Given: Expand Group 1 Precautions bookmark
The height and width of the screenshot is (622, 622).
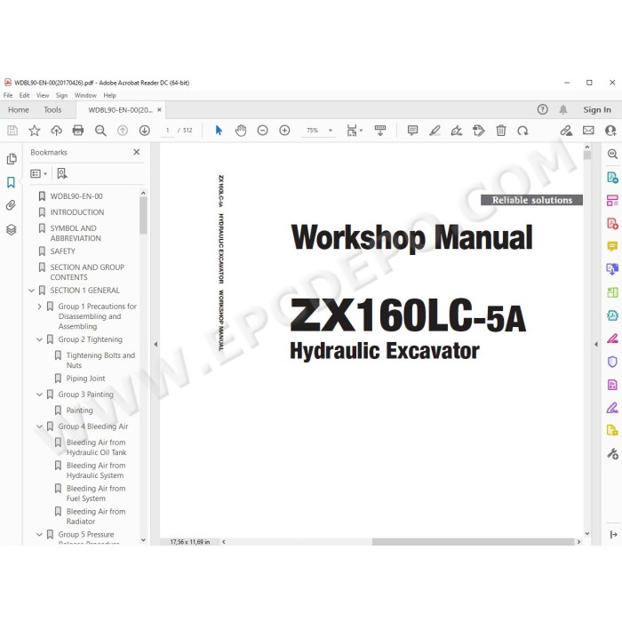Looking at the screenshot, I should 39,307.
